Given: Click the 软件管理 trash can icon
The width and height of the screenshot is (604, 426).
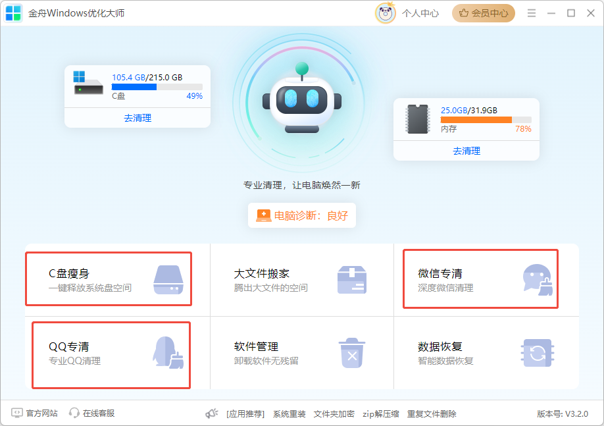Looking at the screenshot, I should pyautogui.click(x=352, y=353).
